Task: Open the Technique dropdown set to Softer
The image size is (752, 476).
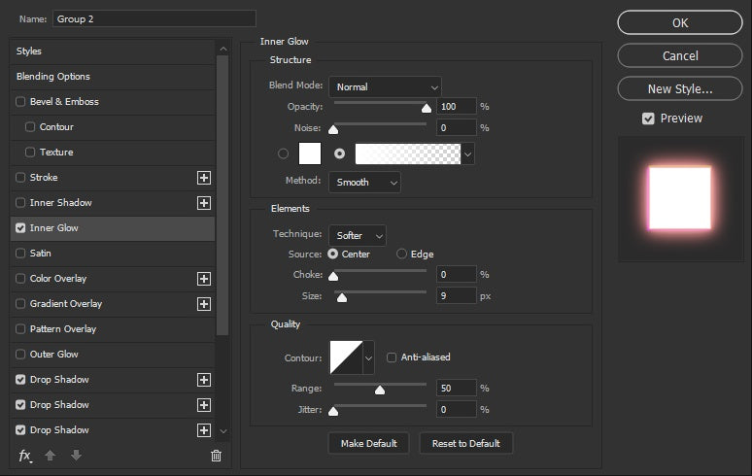Action: (x=358, y=236)
